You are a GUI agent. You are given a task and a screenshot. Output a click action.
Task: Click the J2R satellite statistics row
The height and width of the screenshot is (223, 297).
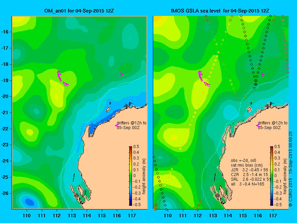[x=249, y=170]
